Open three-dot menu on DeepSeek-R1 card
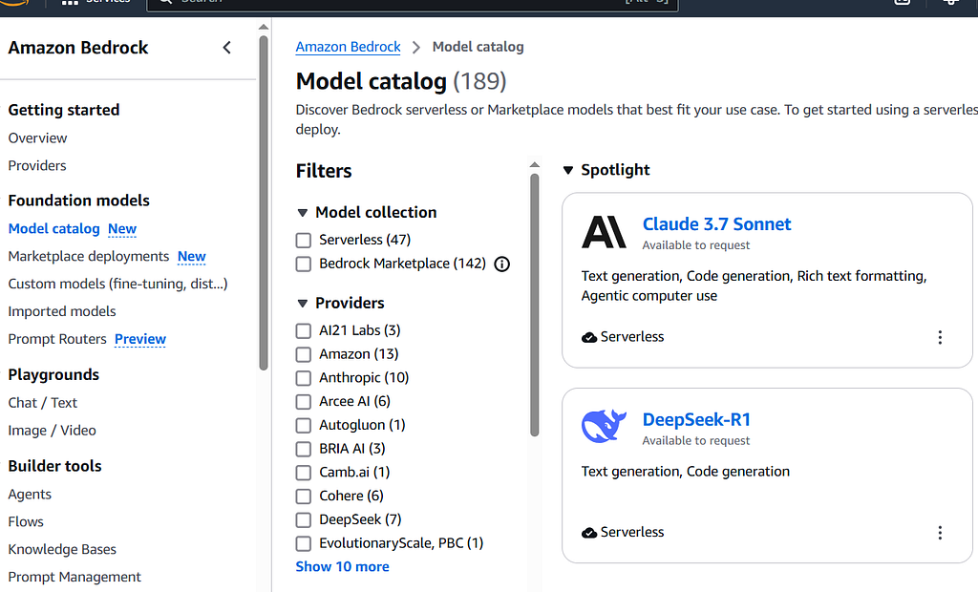This screenshot has height=592, width=978. (x=940, y=533)
